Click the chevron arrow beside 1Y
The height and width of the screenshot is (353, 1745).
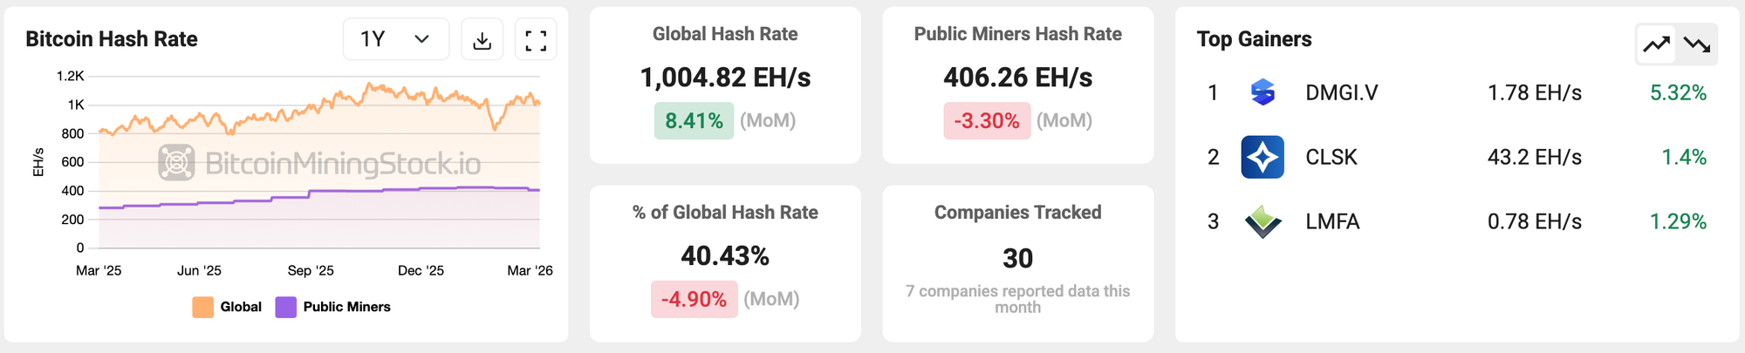(x=422, y=40)
